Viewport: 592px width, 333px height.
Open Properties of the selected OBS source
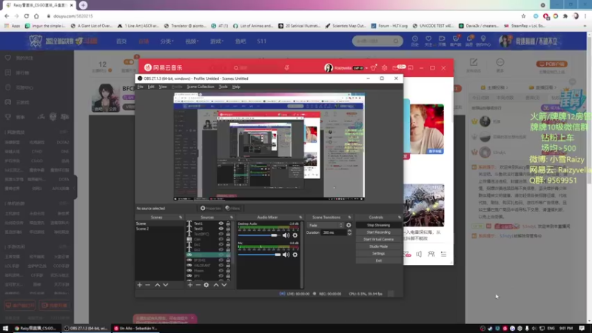(x=211, y=208)
